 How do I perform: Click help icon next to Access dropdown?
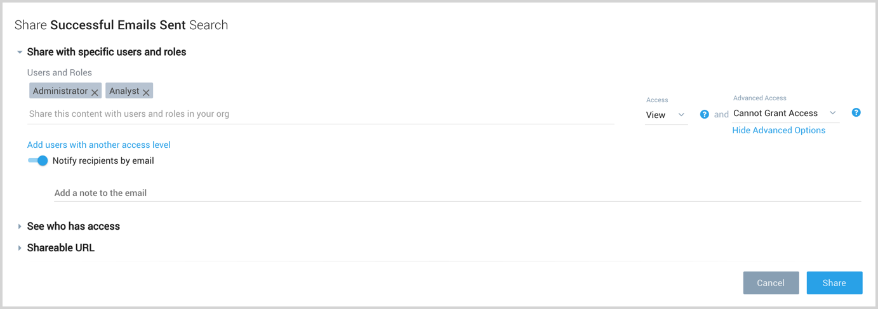point(704,115)
